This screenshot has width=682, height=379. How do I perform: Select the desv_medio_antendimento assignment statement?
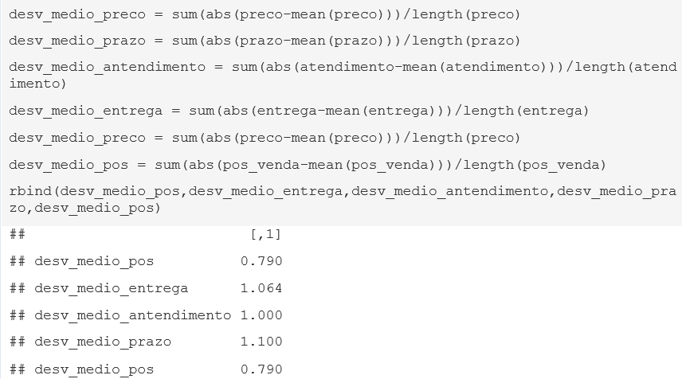point(343,75)
